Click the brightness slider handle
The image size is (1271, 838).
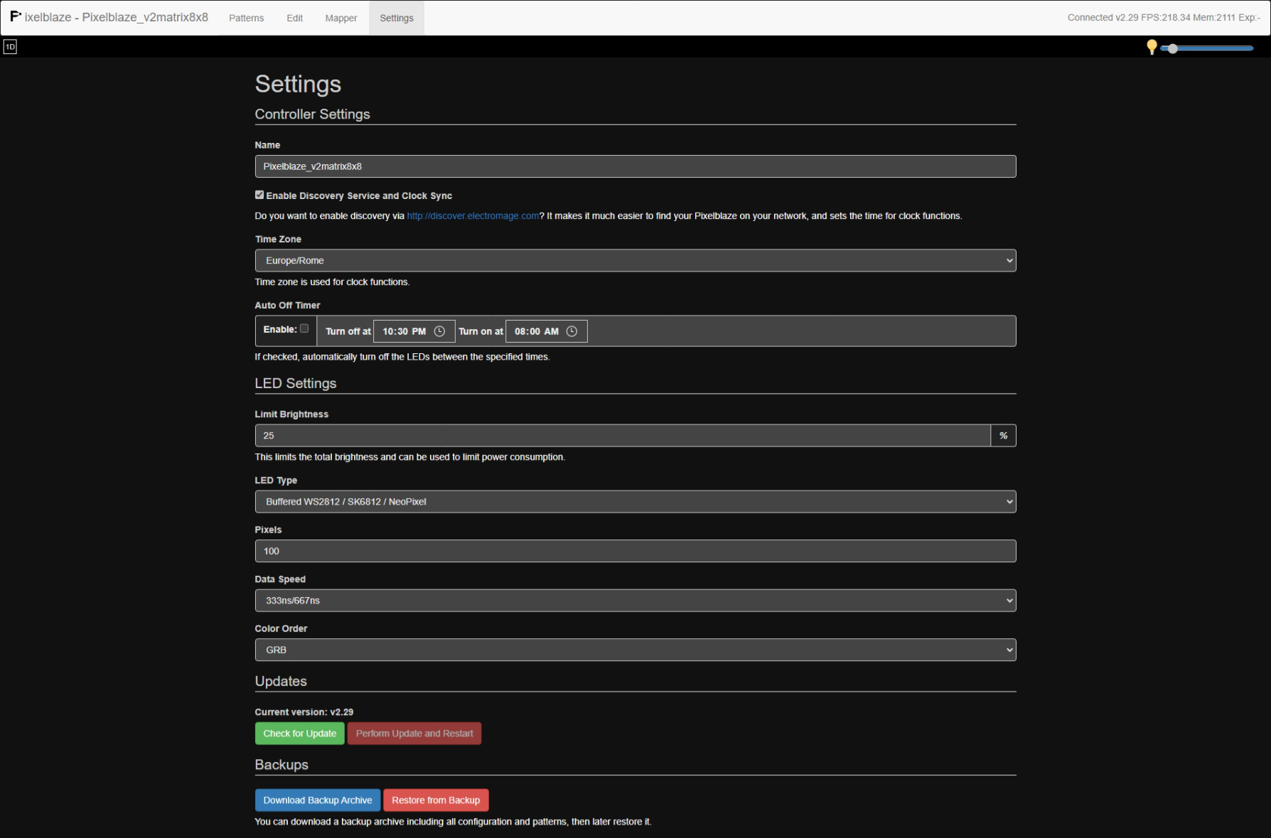1173,48
